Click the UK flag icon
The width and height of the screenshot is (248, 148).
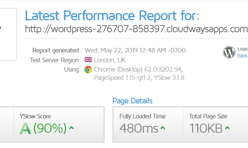pyautogui.click(x=88, y=60)
